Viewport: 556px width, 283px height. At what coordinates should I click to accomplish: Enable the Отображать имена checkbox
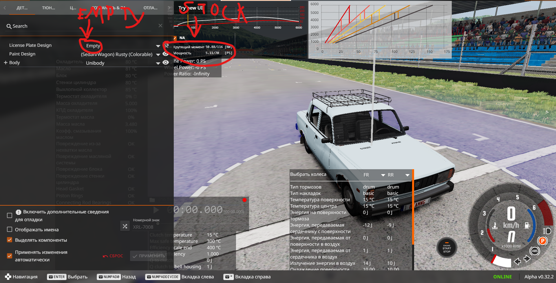tap(10, 230)
